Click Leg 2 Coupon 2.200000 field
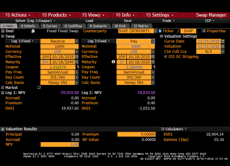 [134, 67]
